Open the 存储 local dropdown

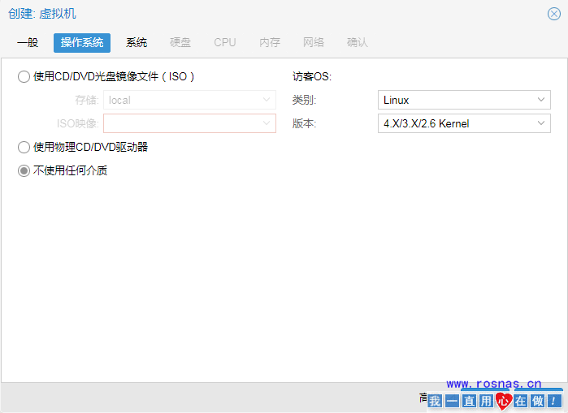coord(189,100)
